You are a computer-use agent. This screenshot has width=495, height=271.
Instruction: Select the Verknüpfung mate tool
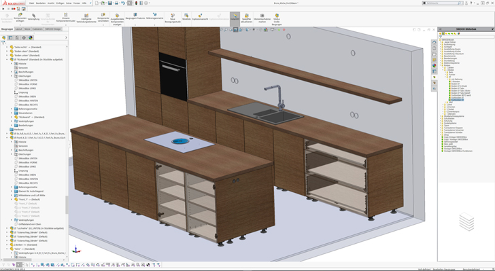tap(33, 18)
